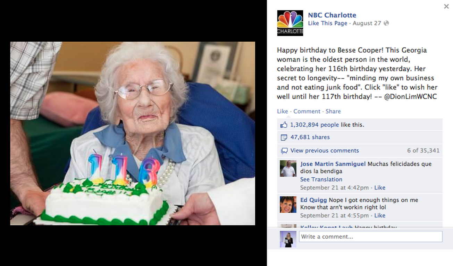Open the NBC Charlotte page name link
Image resolution: width=453 pixels, height=266 pixels.
pyautogui.click(x=332, y=15)
